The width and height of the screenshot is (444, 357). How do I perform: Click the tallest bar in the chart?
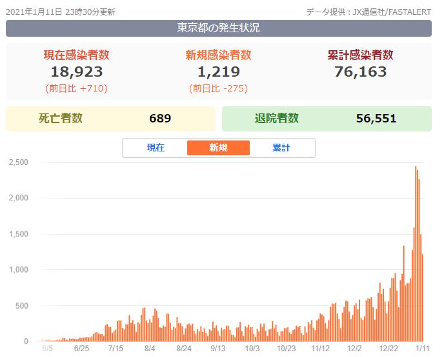tap(416, 254)
